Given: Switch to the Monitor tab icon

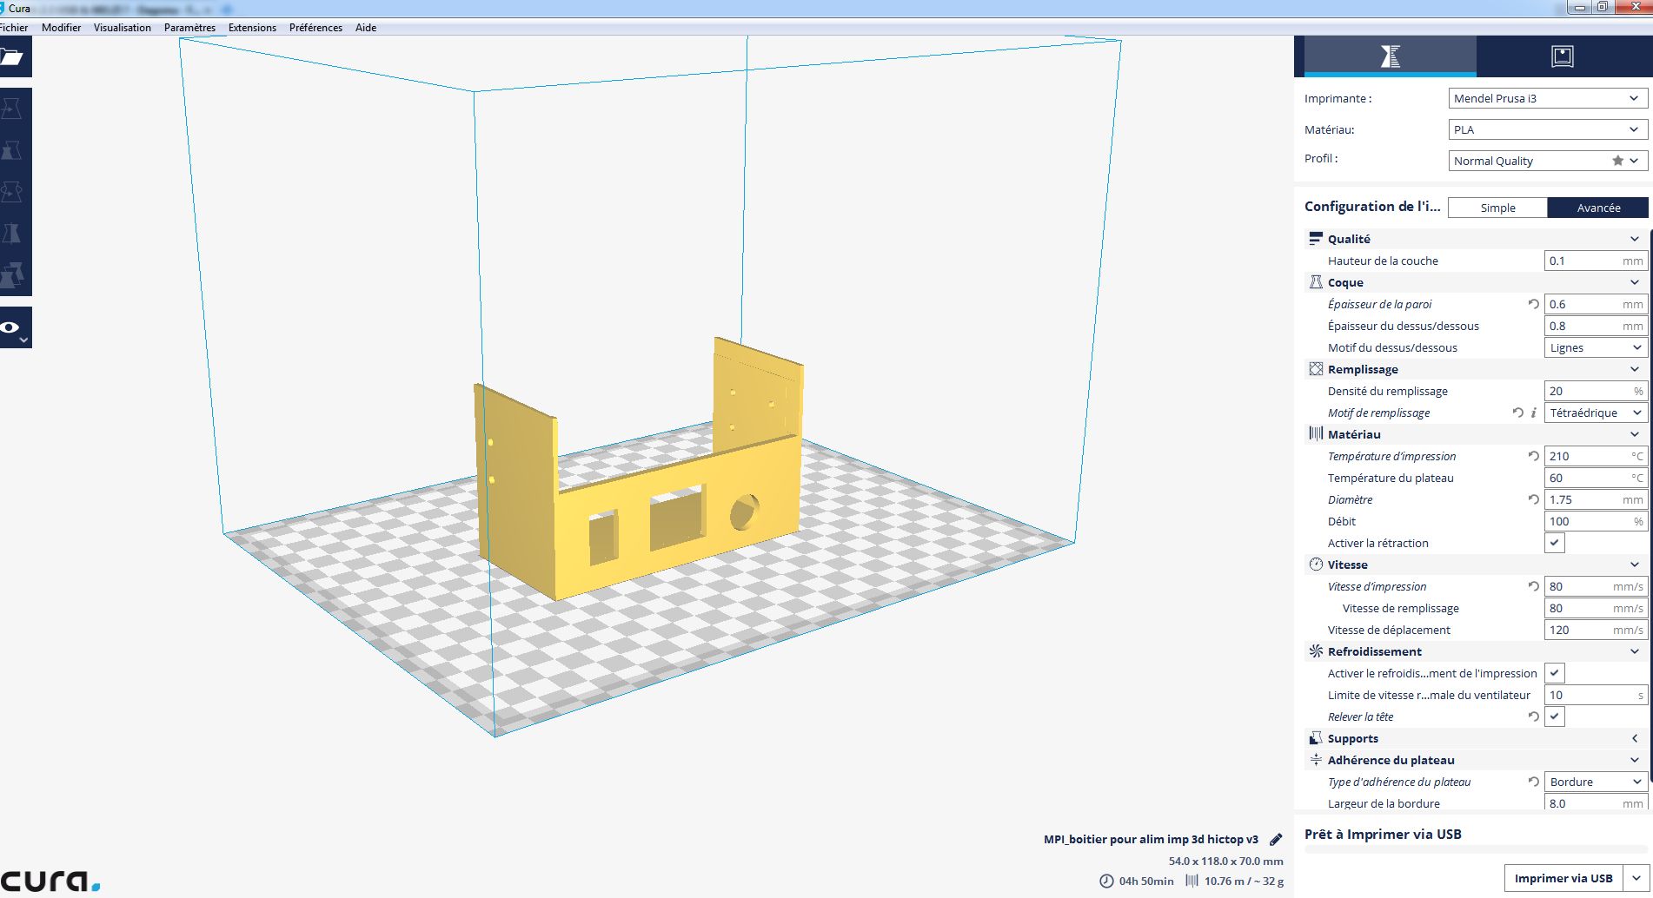Looking at the screenshot, I should tap(1562, 56).
